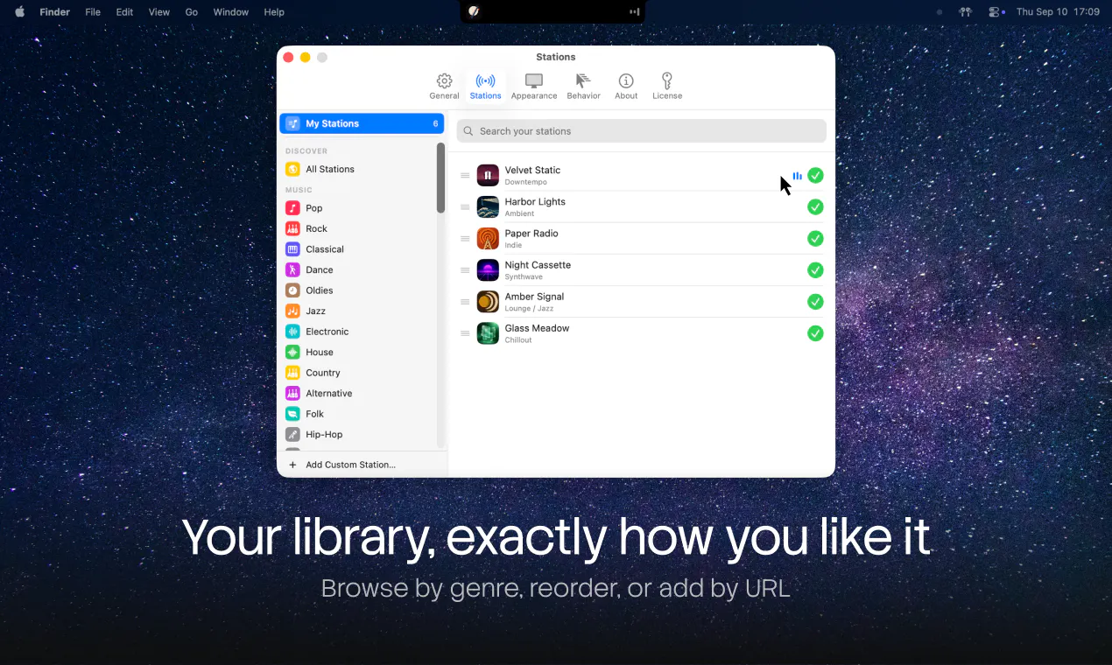Open the House genre icon
Viewport: 1112px width, 665px height.
pos(292,352)
